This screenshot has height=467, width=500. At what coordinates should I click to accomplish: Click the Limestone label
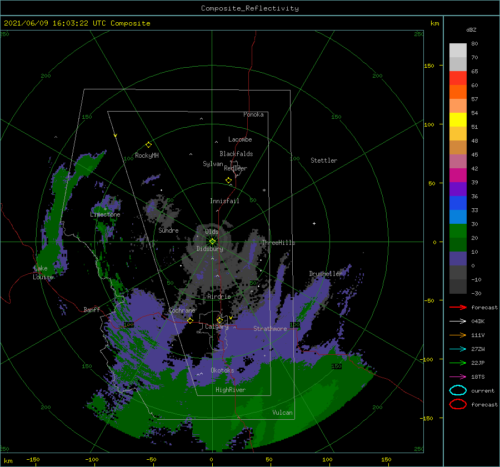pyautogui.click(x=105, y=214)
